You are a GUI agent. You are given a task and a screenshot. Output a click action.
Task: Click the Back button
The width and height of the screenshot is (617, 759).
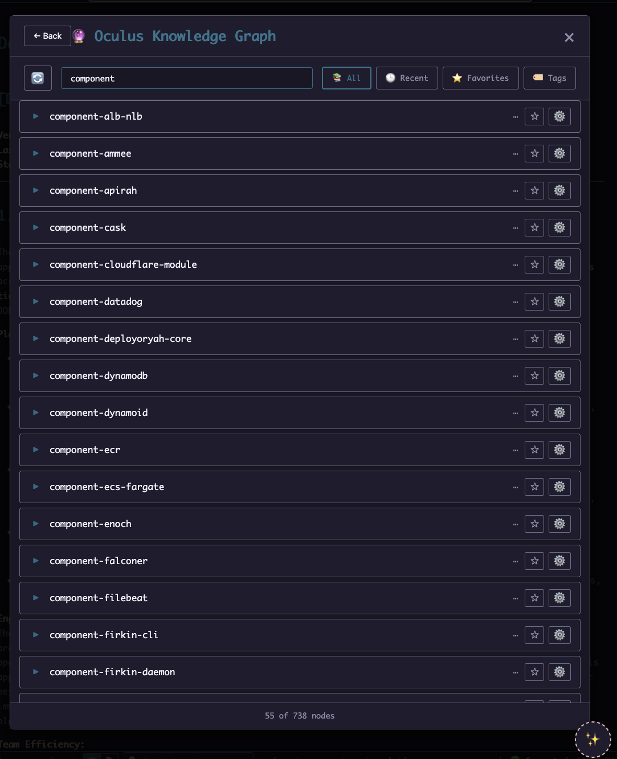[47, 36]
